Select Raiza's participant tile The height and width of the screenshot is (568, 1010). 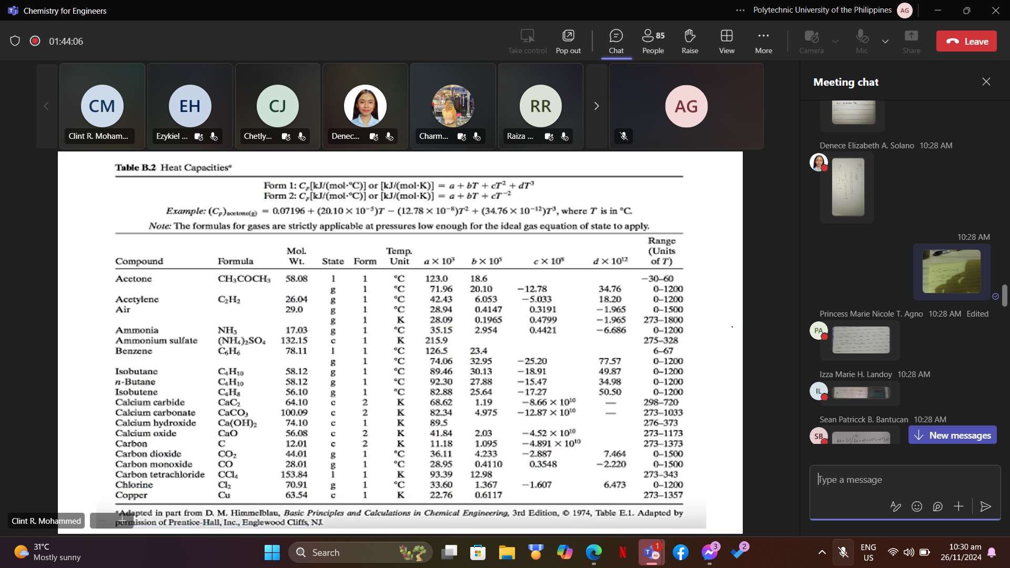[541, 106]
